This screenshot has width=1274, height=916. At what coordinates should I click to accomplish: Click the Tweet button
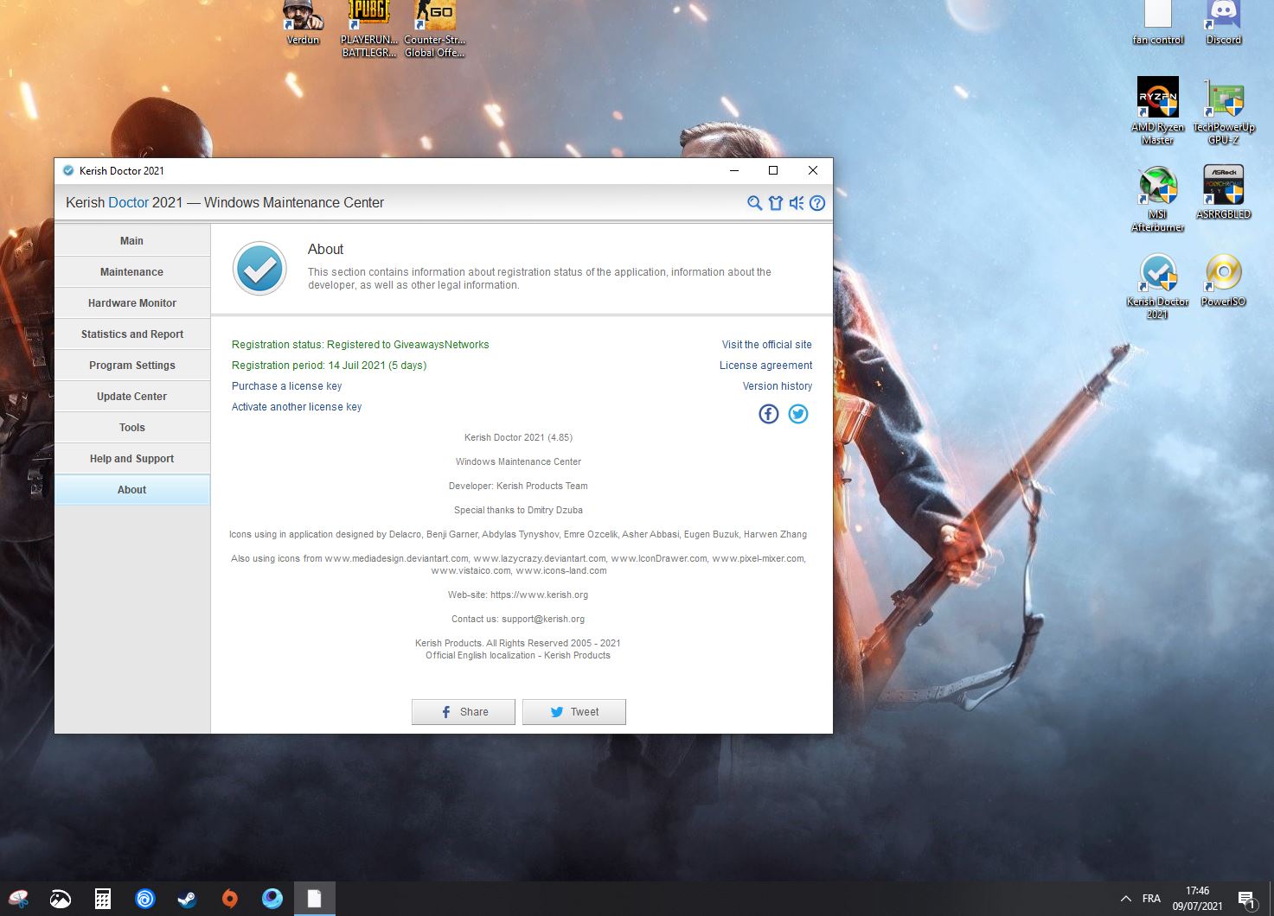[x=574, y=712]
